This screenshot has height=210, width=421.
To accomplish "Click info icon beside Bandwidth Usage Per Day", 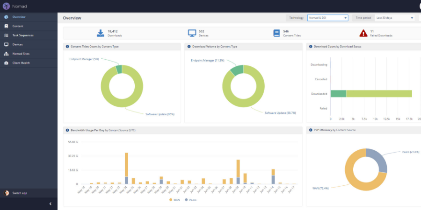I will click(67, 130).
